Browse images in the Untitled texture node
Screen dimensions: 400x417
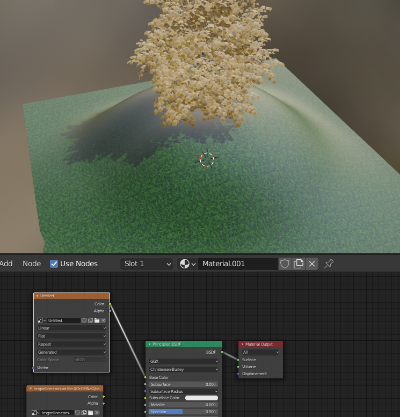[x=41, y=320]
